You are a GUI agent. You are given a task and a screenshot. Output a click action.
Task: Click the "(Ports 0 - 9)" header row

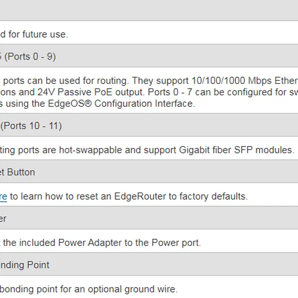[x=30, y=57]
